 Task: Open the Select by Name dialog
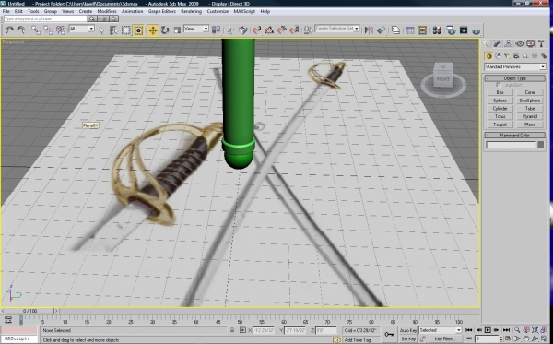113,30
